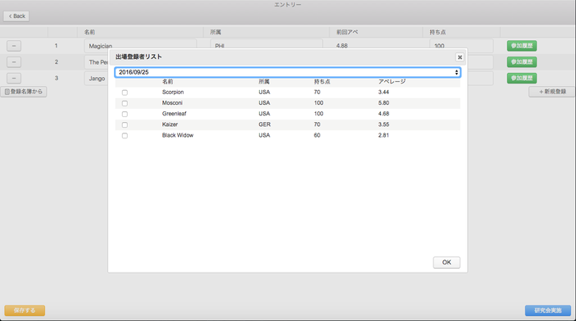Enable the Kaizer checkbox
The width and height of the screenshot is (576, 321).
coord(125,124)
